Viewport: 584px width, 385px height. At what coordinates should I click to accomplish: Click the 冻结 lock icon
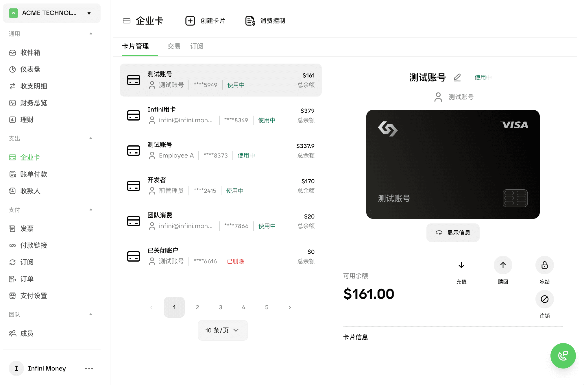[545, 265]
